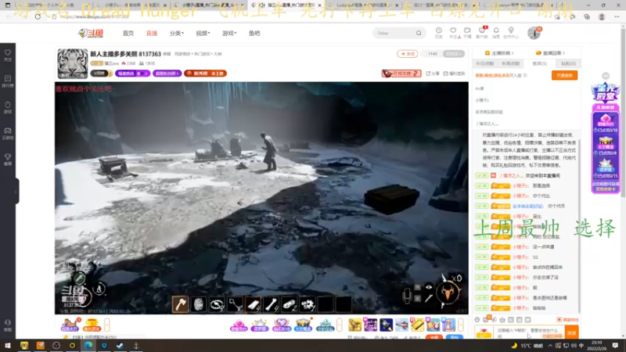Click the 可领次数 2 reward banner
This screenshot has width=626, height=352.
click(x=401, y=74)
